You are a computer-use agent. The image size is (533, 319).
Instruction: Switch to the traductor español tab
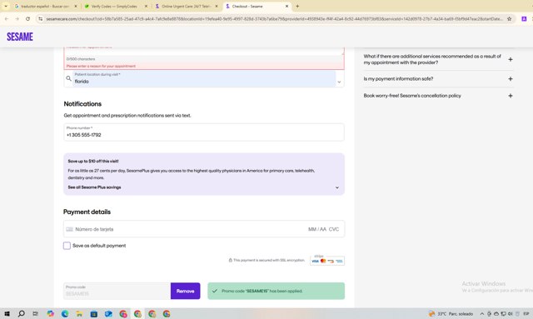[44, 6]
